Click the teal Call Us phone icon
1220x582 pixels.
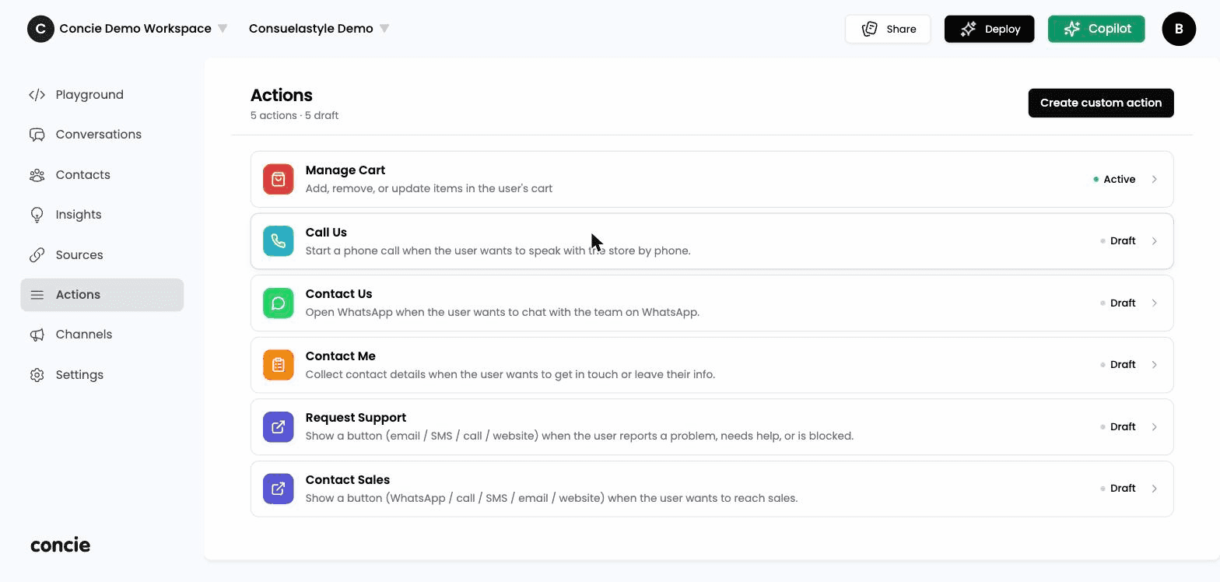tap(279, 241)
